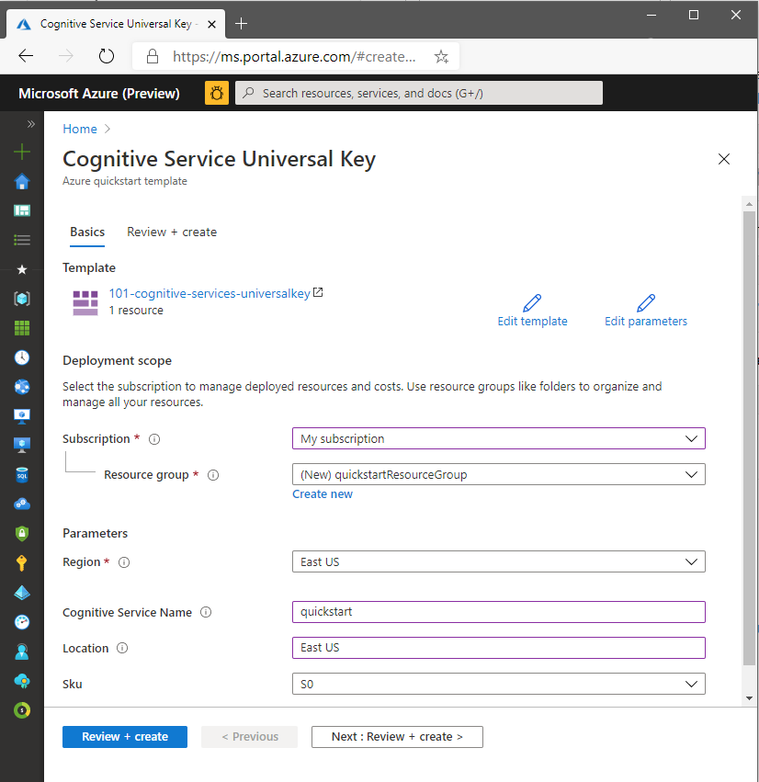Click the green shield security icon
759x782 pixels.
click(22, 534)
